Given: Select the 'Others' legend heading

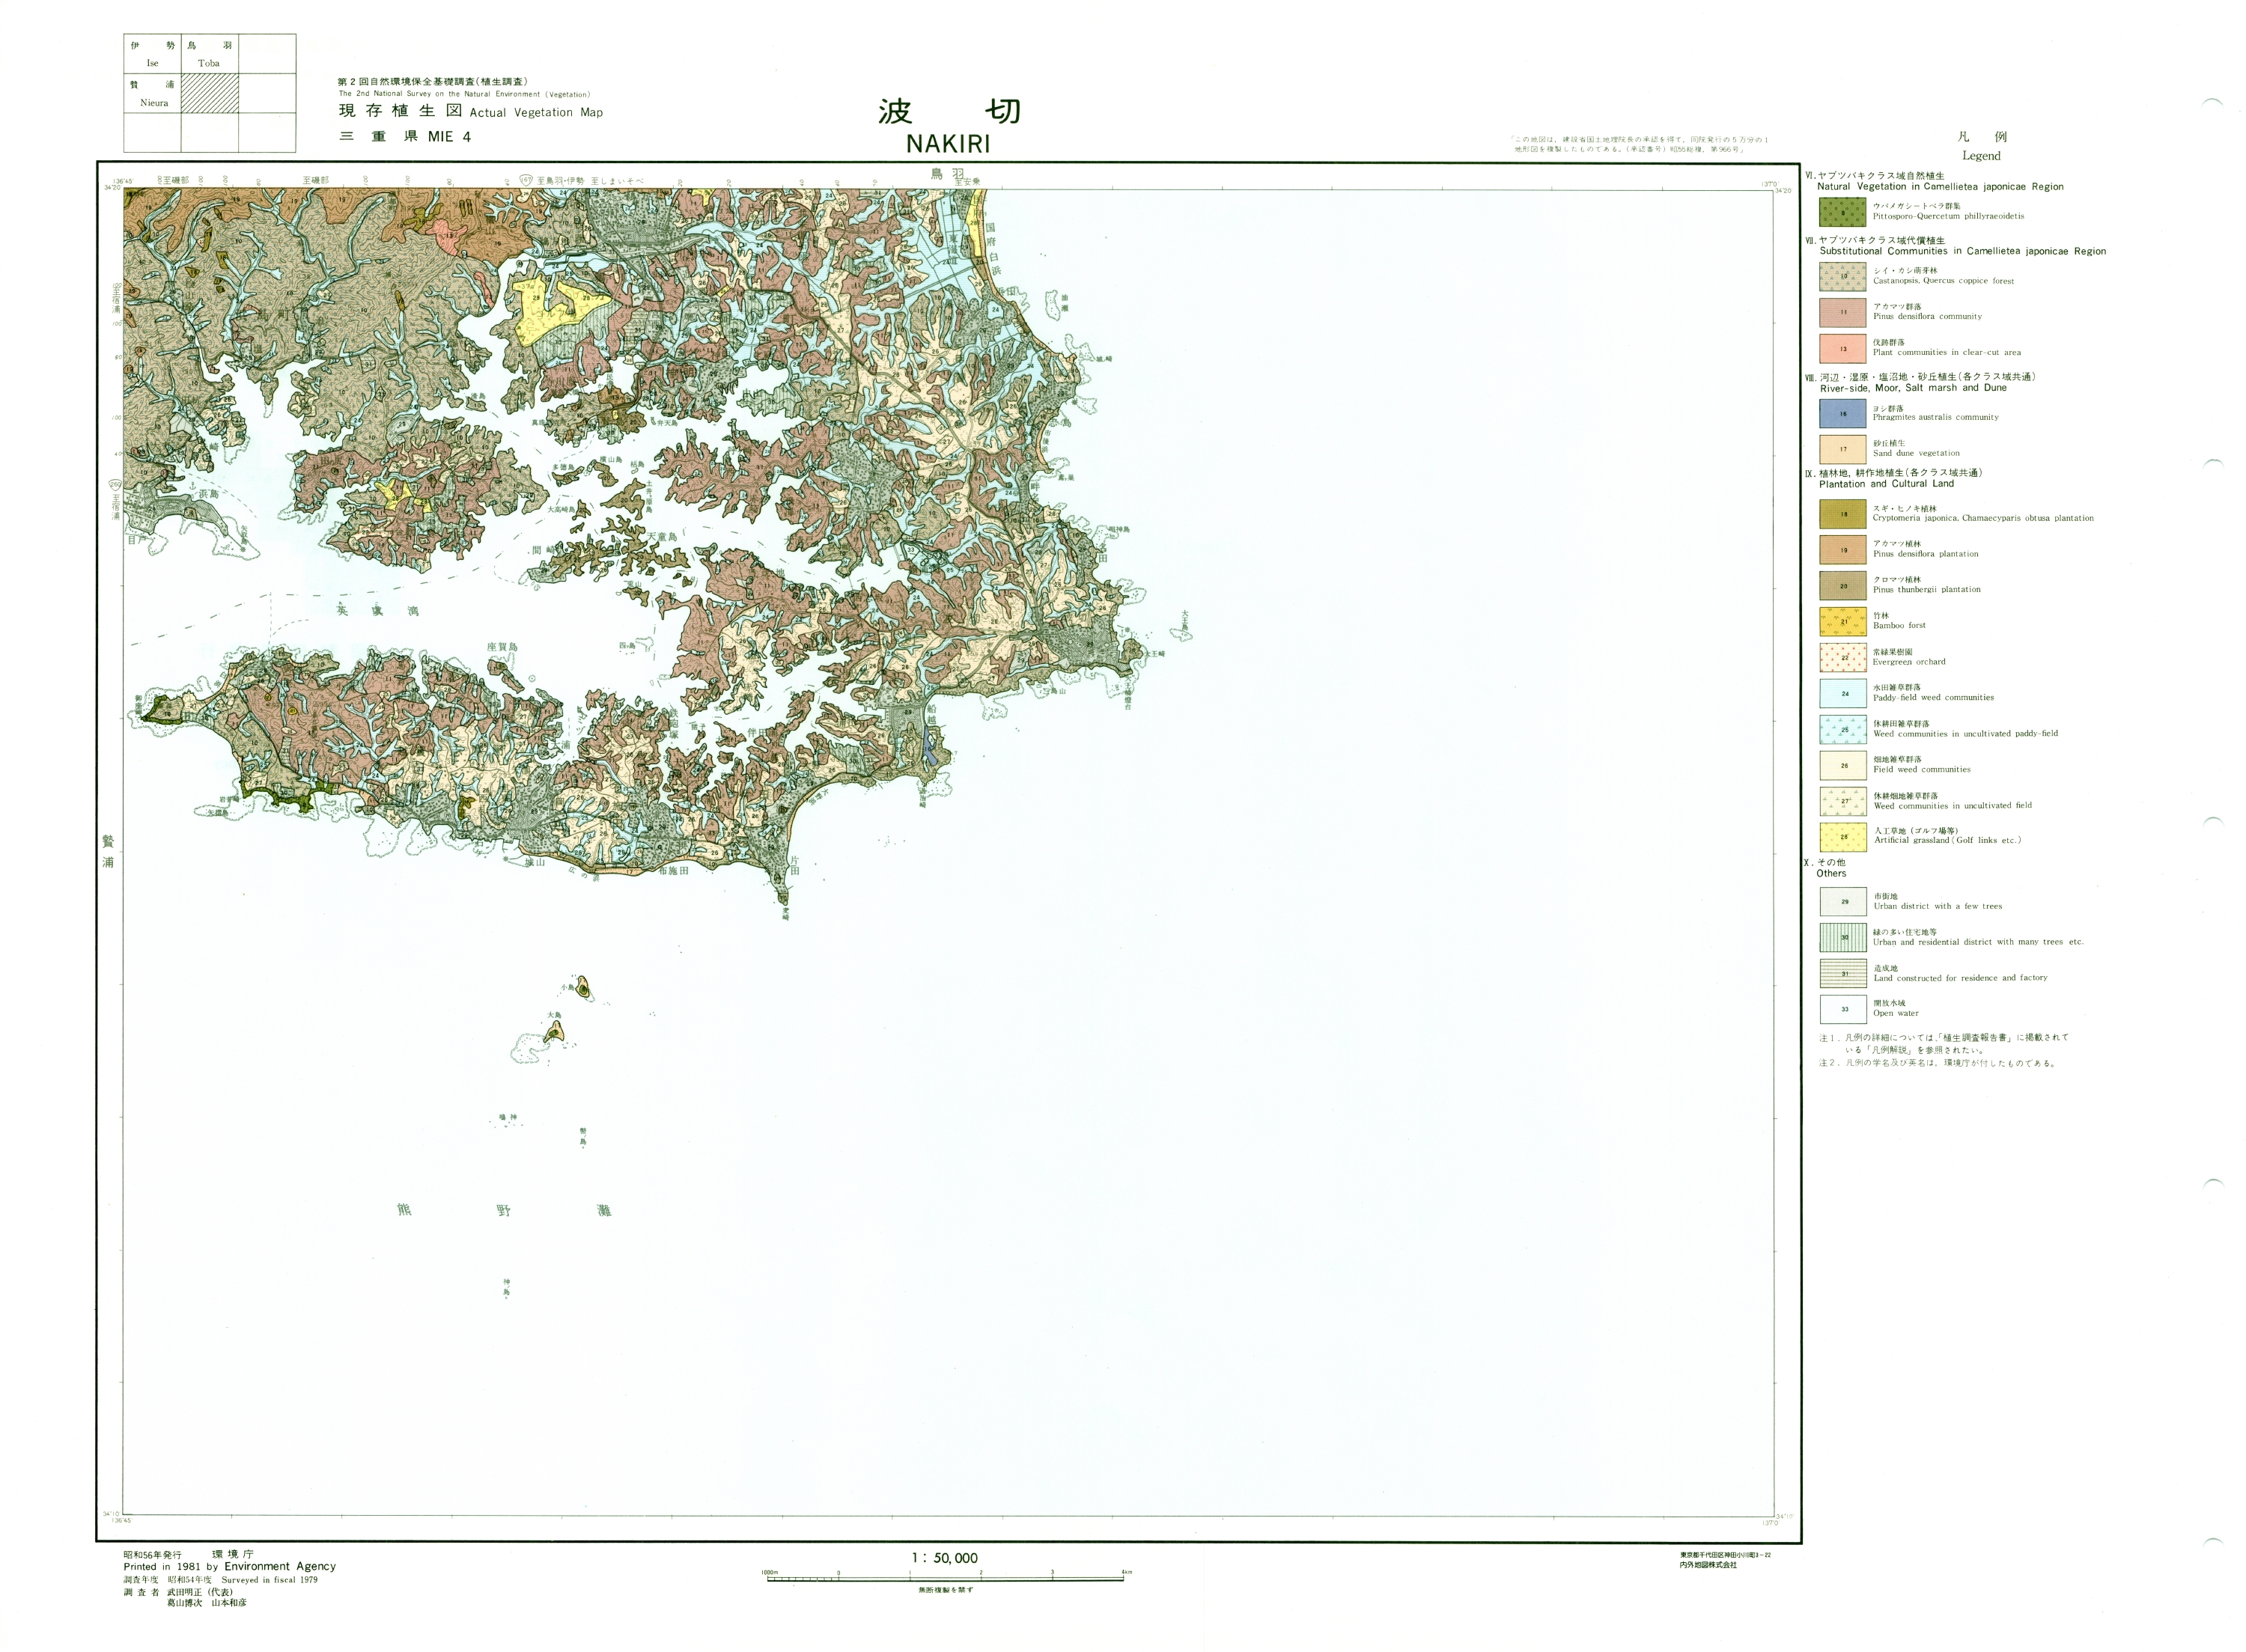Looking at the screenshot, I should 1831,874.
